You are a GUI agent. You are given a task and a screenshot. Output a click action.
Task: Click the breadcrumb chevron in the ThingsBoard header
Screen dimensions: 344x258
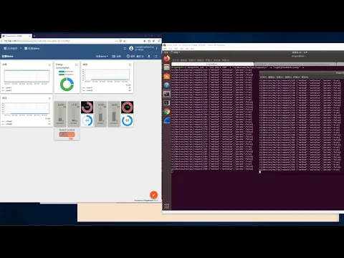pyautogui.click(x=21, y=49)
